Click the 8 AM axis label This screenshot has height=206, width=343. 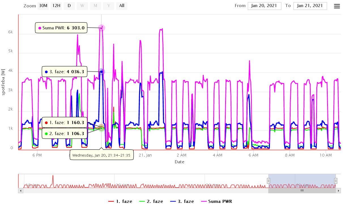click(289, 155)
